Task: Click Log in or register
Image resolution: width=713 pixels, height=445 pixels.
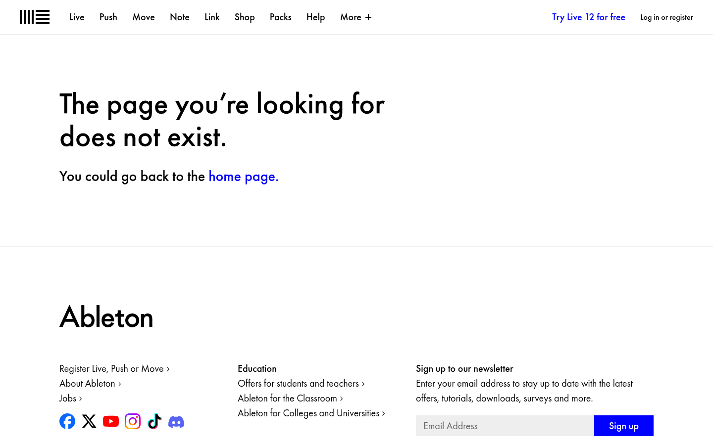Action: pyautogui.click(x=666, y=17)
